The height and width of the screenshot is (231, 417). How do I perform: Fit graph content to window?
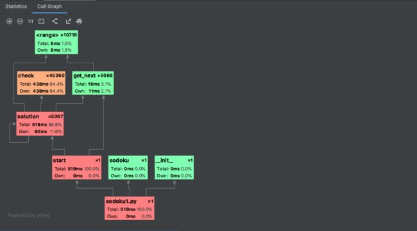(x=42, y=22)
